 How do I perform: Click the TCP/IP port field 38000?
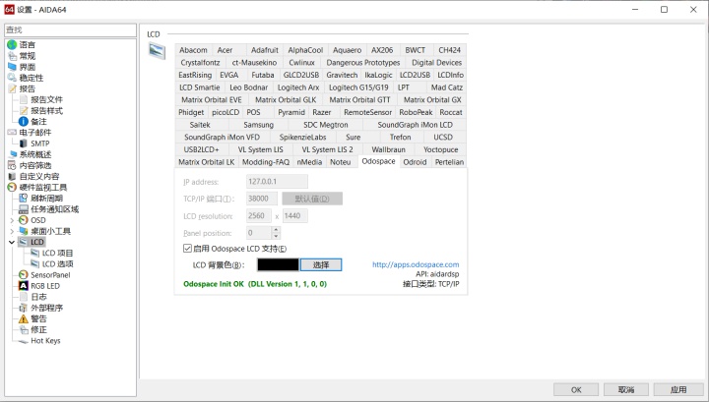point(261,199)
